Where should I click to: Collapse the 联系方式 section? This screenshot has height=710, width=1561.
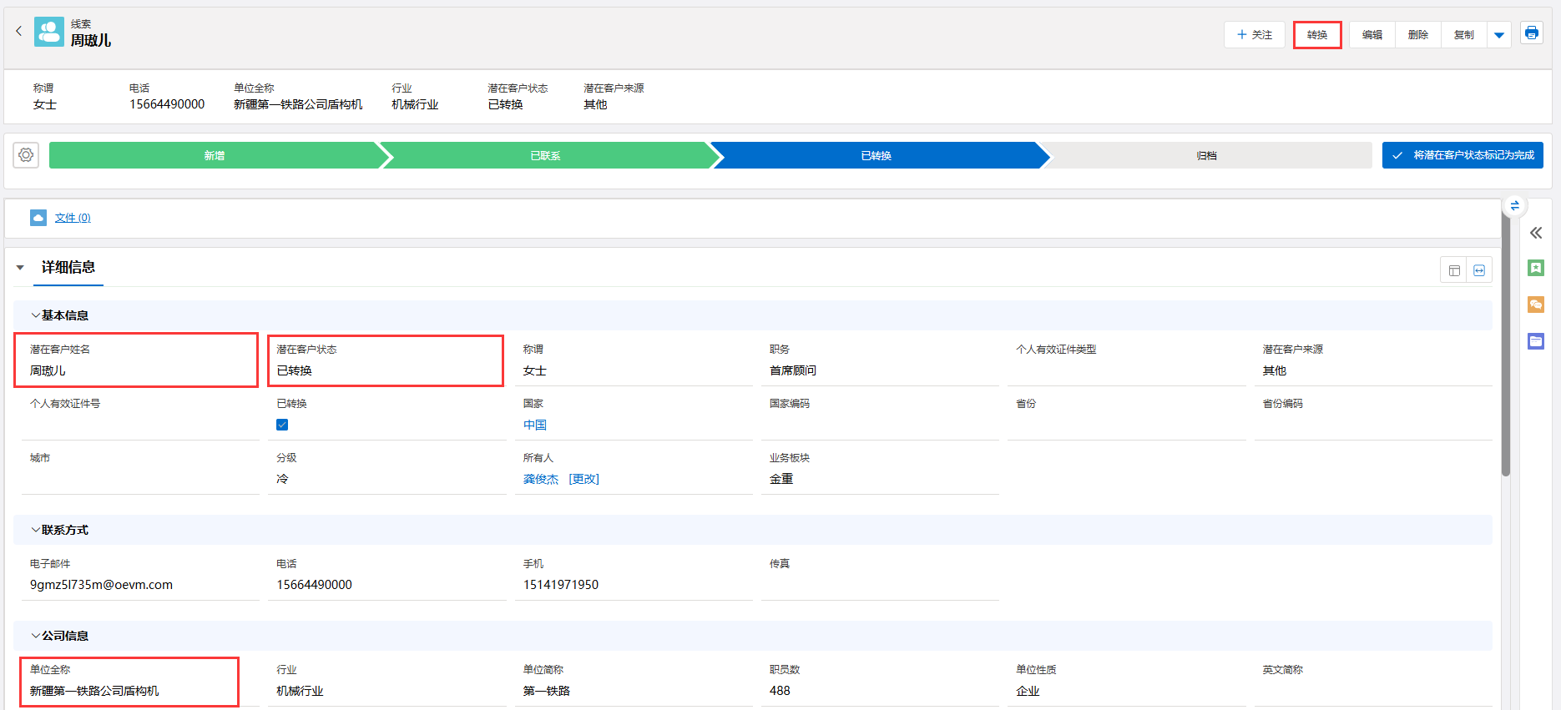(35, 530)
